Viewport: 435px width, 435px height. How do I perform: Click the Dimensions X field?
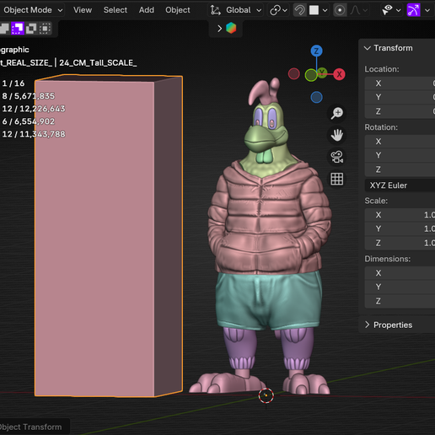coord(400,273)
